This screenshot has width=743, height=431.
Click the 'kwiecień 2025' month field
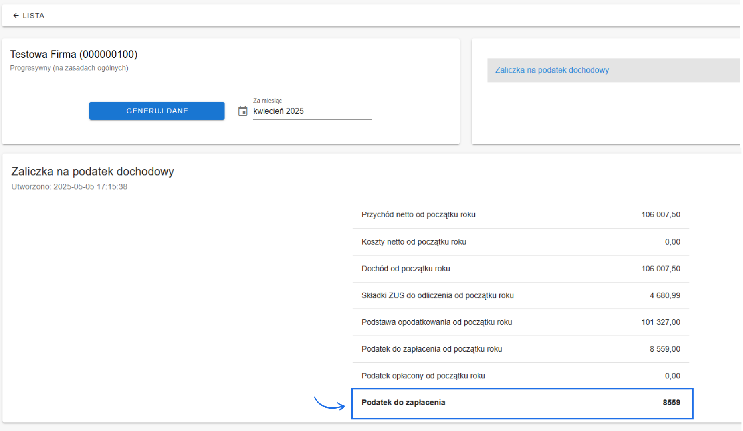click(x=311, y=111)
